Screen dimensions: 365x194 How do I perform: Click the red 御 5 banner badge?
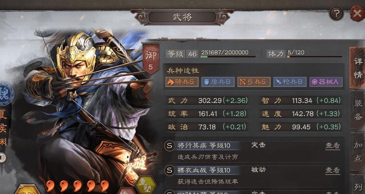pyautogui.click(x=151, y=59)
